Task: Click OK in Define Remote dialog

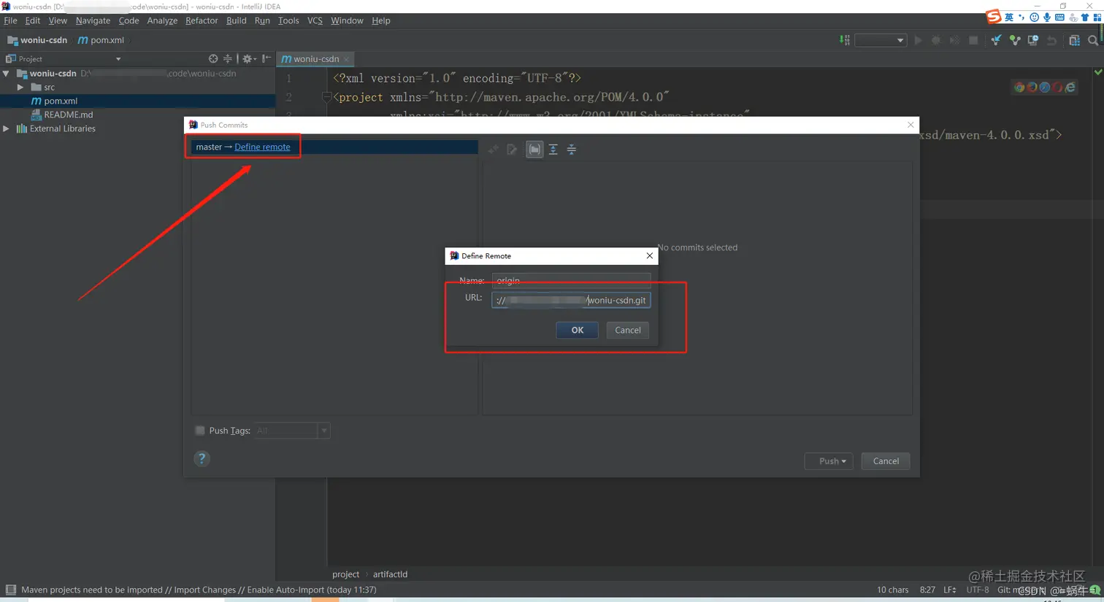Action: coord(577,330)
